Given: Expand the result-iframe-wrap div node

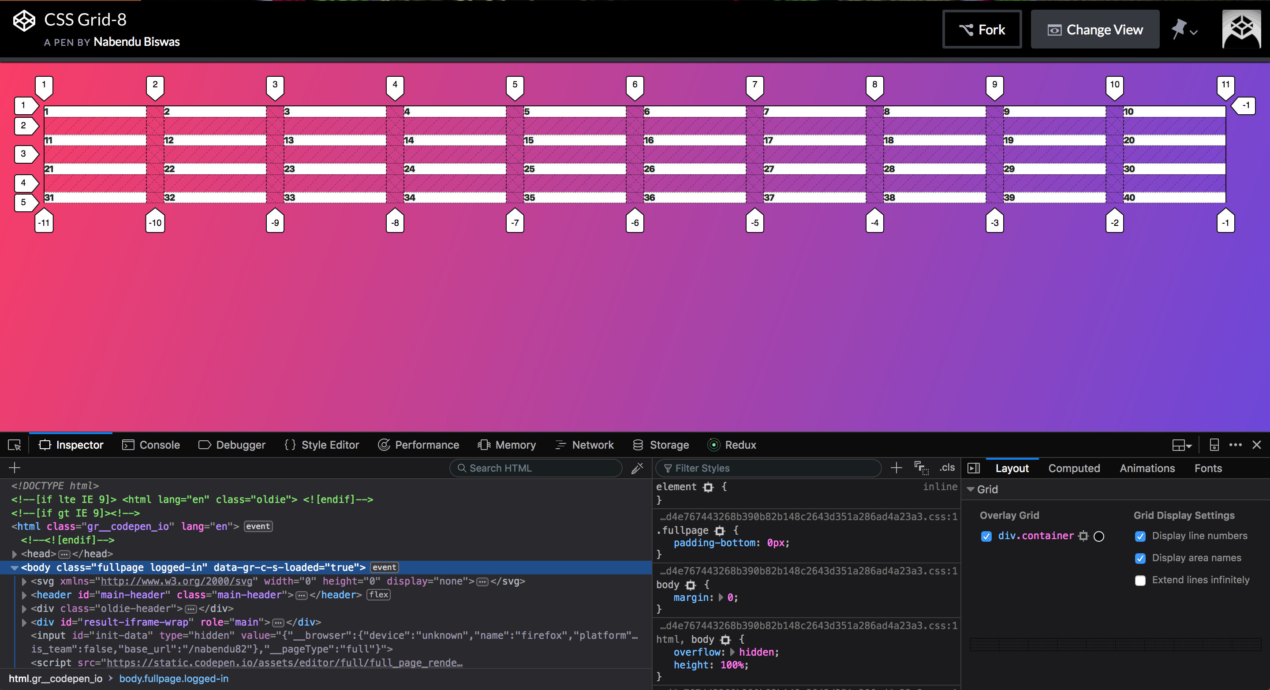Looking at the screenshot, I should click(x=24, y=622).
